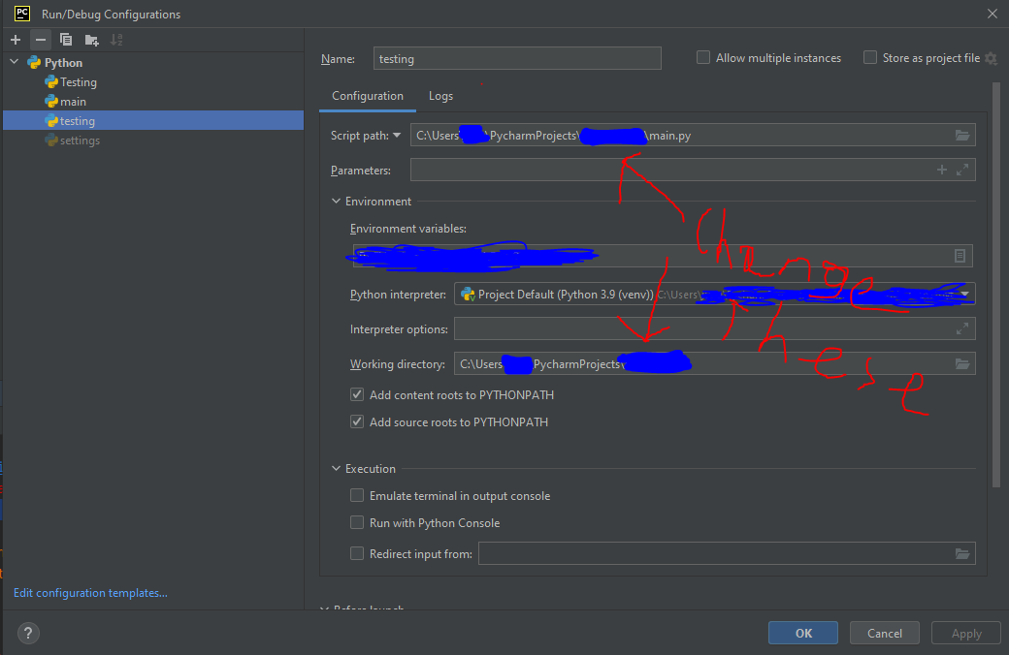This screenshot has height=655, width=1009.
Task: Toggle Add content roots to PYTHONPATH
Action: (x=357, y=395)
